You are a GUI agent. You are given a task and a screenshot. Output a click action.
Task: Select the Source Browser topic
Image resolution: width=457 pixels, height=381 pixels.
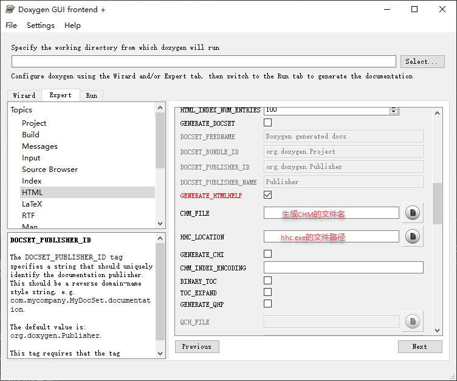click(x=50, y=170)
